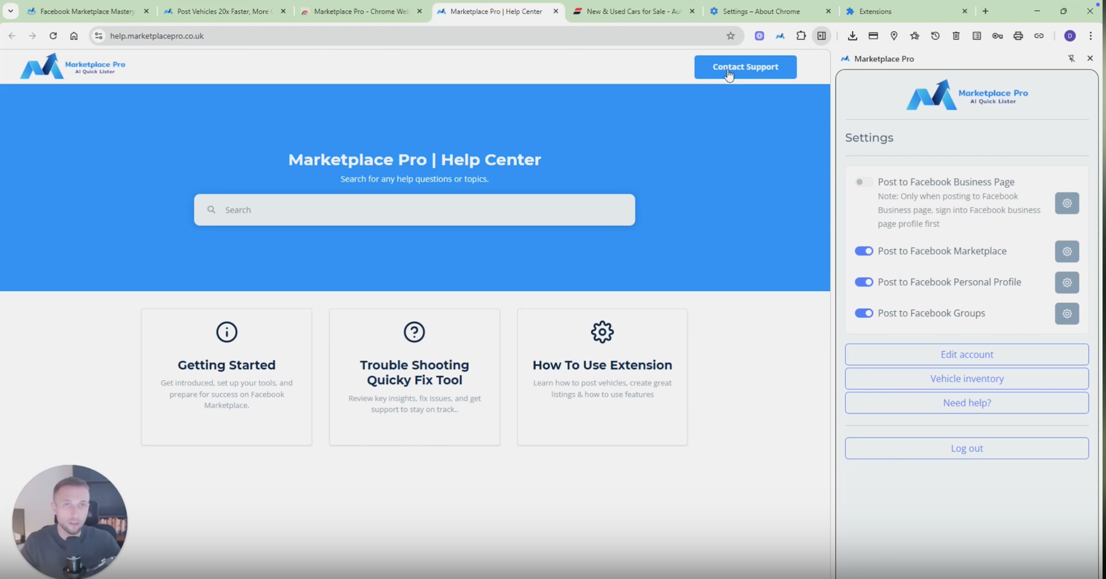Open the tab search dropdown arrow

pos(10,11)
